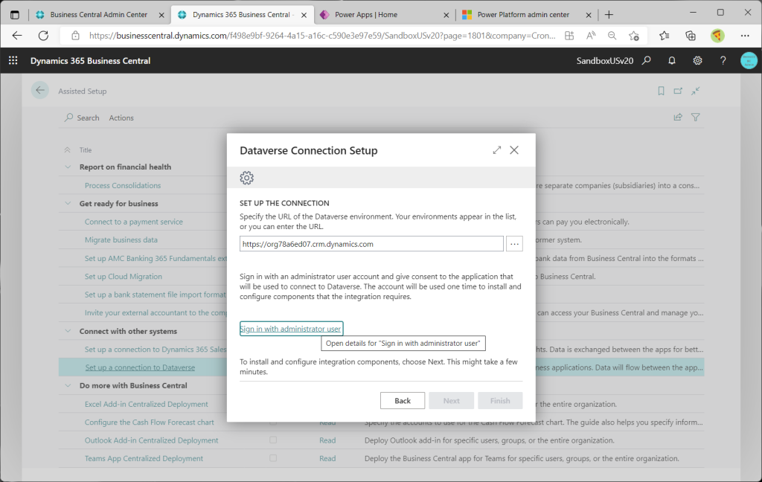The height and width of the screenshot is (482, 762).
Task: Collapse the Connect with other systems group
Action: tap(68, 331)
